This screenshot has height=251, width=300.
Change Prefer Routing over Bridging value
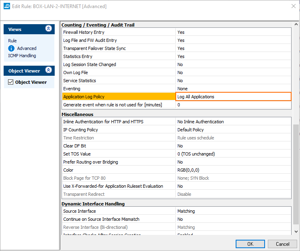pos(233,162)
